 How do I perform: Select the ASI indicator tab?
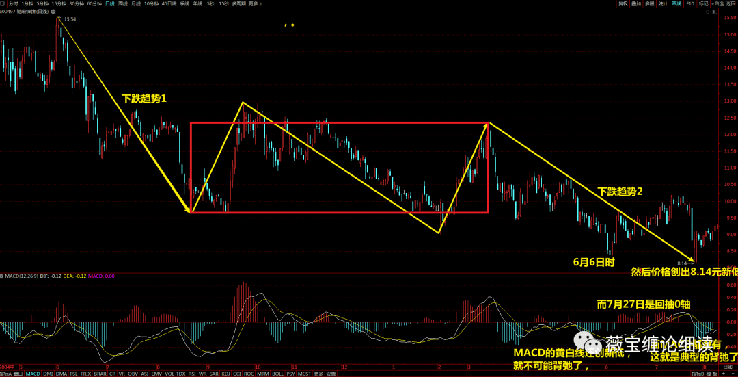[x=144, y=374]
